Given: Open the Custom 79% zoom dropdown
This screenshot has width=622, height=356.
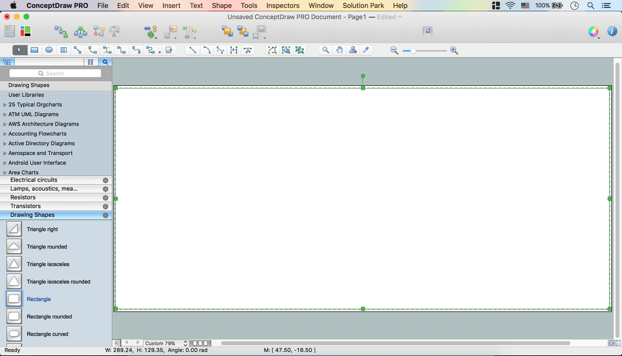Looking at the screenshot, I should 166,344.
